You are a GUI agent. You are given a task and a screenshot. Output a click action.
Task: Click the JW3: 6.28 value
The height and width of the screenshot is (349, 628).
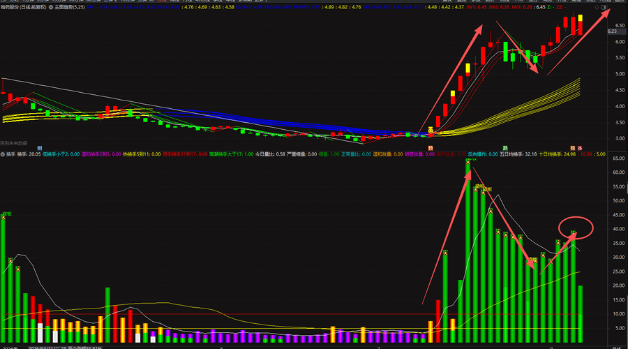522,7
